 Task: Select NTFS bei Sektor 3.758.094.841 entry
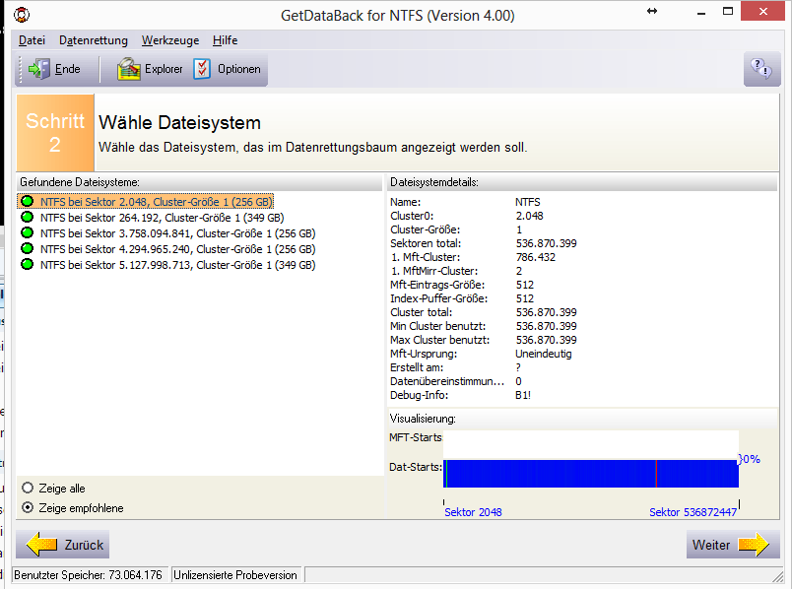pyautogui.click(x=177, y=232)
